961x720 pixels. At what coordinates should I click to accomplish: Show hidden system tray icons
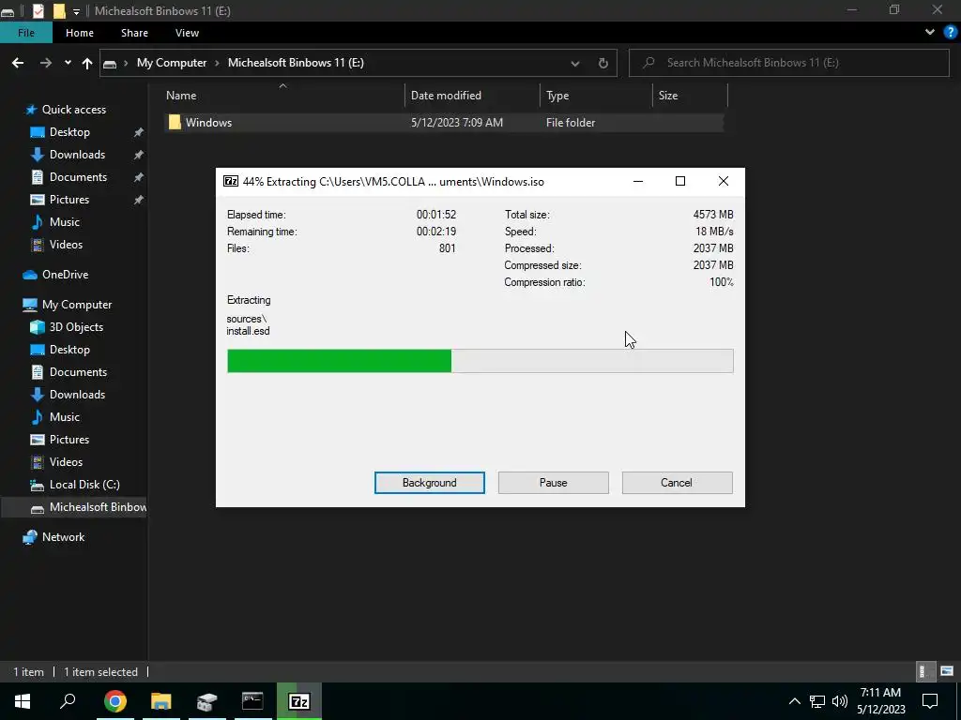coord(794,701)
